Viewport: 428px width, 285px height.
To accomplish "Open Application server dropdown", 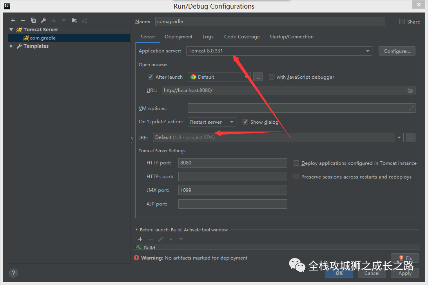I will pos(279,51).
